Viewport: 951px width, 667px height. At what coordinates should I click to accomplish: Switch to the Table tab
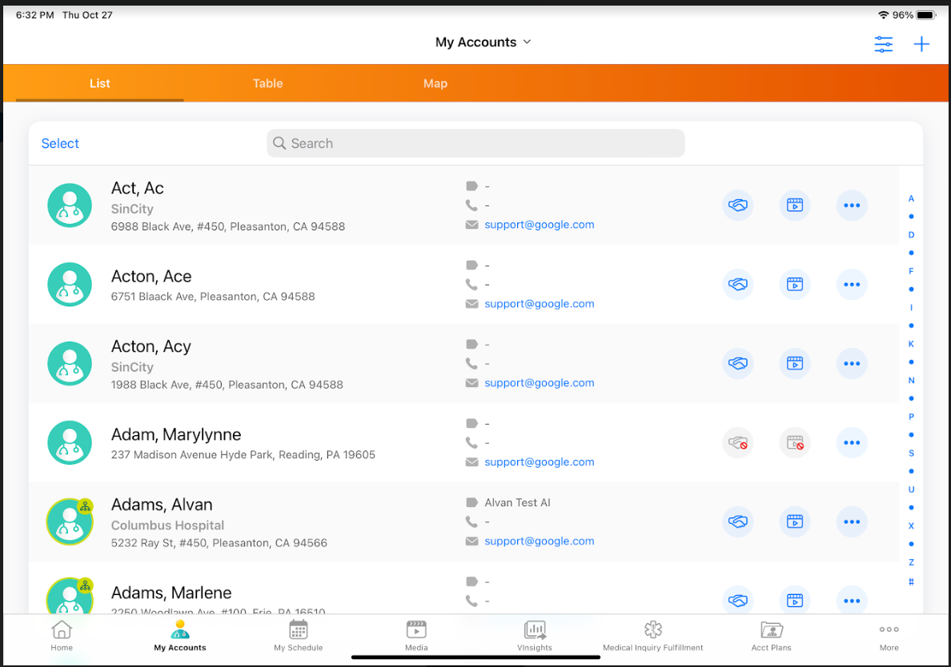point(267,83)
